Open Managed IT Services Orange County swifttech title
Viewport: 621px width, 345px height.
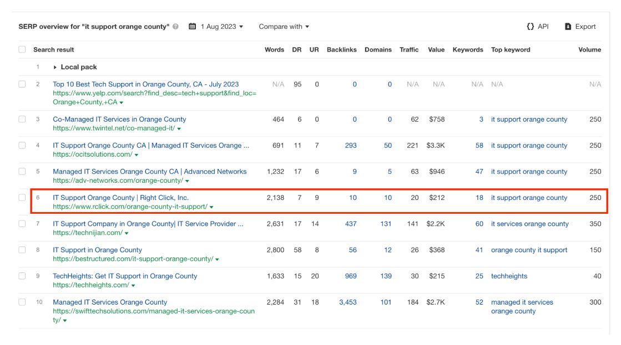(110, 302)
